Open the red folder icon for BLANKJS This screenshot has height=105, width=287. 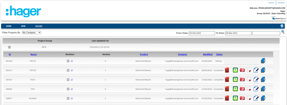(x=242, y=98)
